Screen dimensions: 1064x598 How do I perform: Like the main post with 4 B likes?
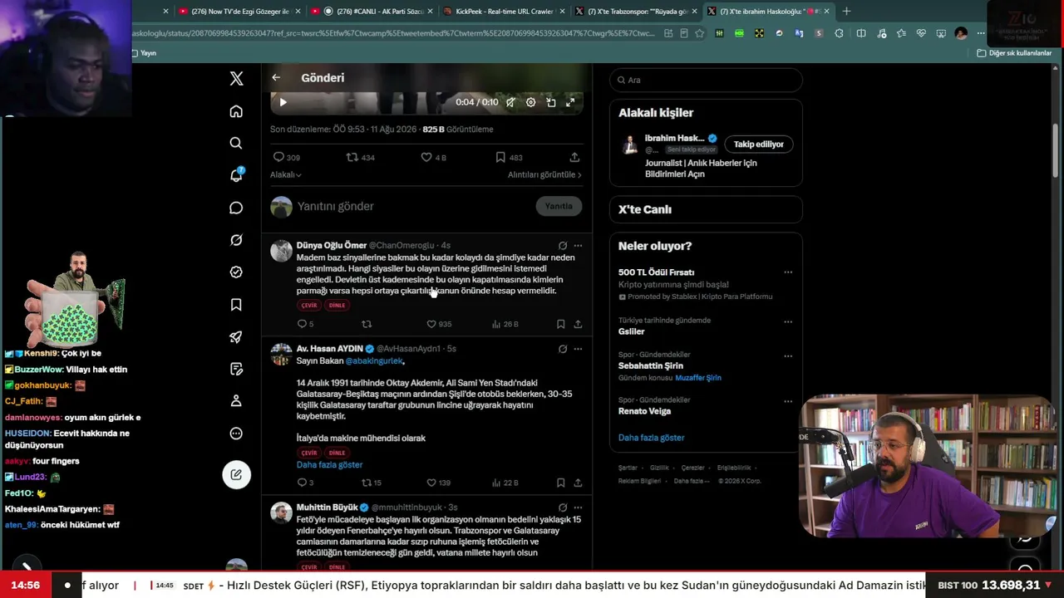coord(433,157)
